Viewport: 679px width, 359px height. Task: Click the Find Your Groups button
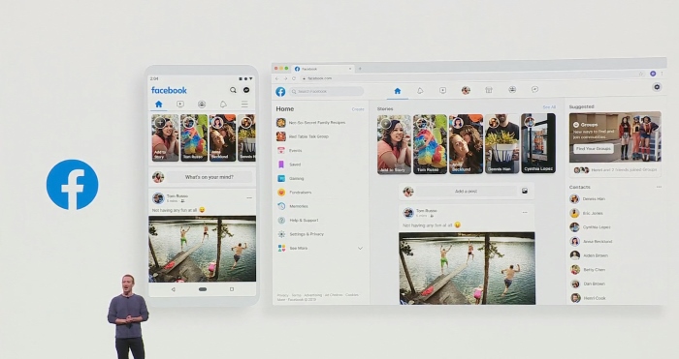click(594, 149)
